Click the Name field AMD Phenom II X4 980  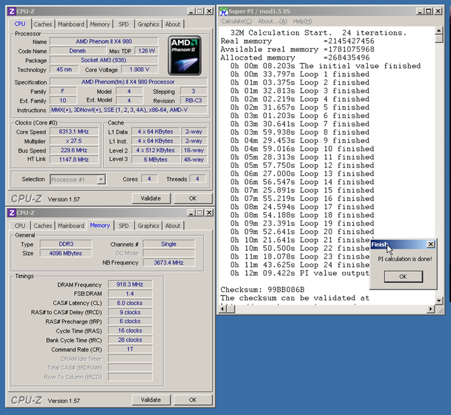(x=104, y=41)
